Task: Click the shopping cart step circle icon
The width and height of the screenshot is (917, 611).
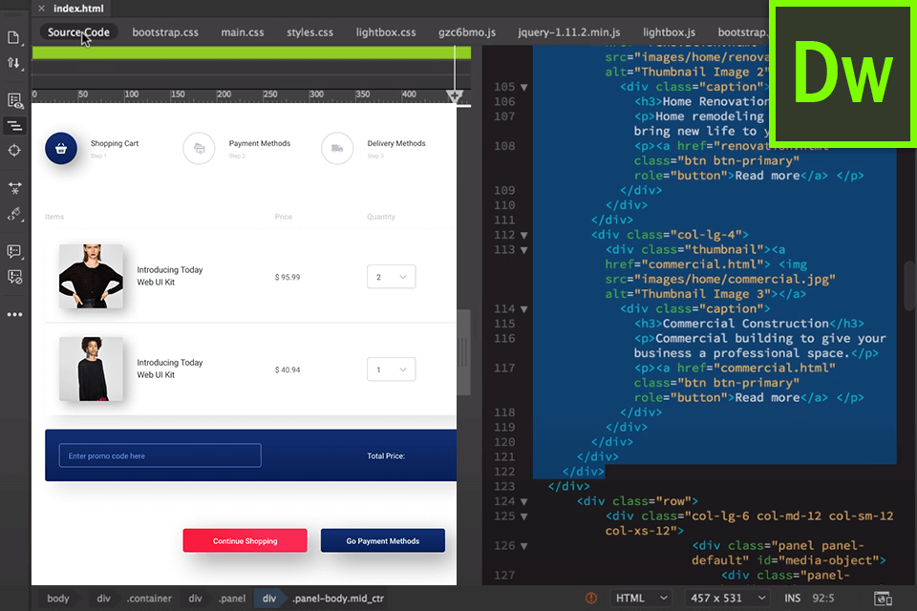Action: [61, 149]
